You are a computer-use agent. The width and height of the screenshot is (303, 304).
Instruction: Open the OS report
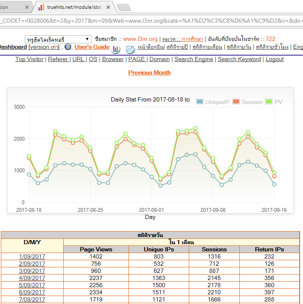(x=93, y=59)
